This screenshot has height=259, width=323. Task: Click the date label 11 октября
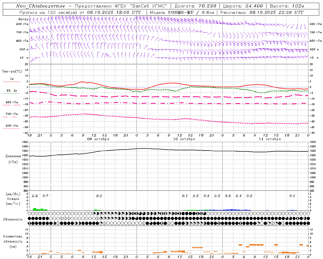click(x=270, y=139)
